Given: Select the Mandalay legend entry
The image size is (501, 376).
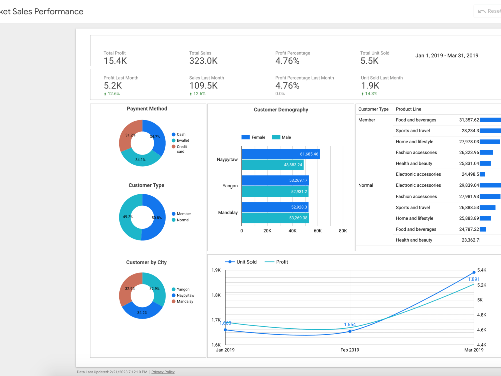Looking at the screenshot, I should (x=182, y=301).
